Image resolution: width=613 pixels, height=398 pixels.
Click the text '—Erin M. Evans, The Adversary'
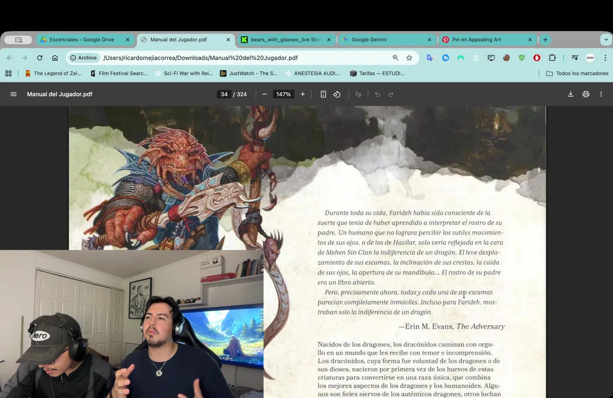451,326
